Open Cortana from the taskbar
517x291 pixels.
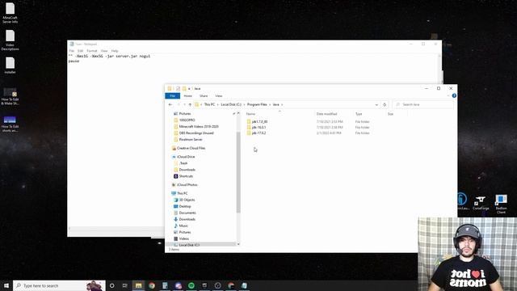coord(111,285)
